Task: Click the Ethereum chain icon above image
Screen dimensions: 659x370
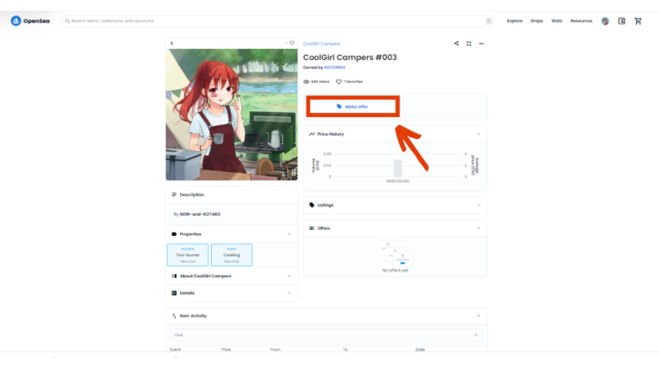Action: [x=172, y=43]
